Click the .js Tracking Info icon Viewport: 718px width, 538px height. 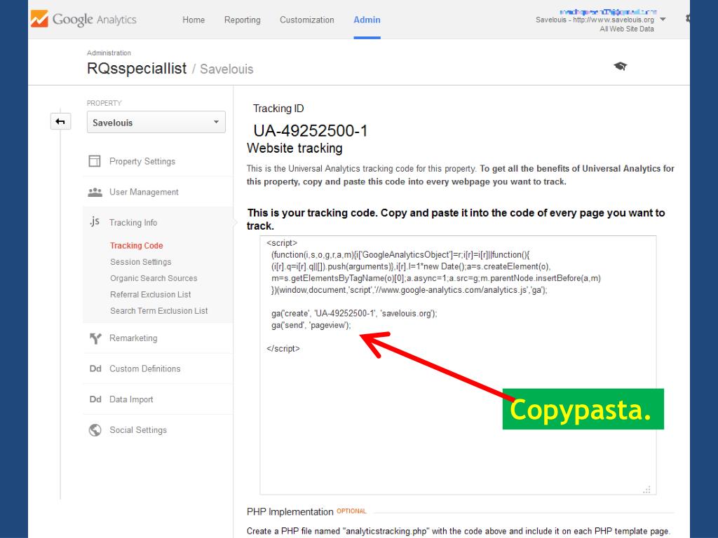pos(95,222)
